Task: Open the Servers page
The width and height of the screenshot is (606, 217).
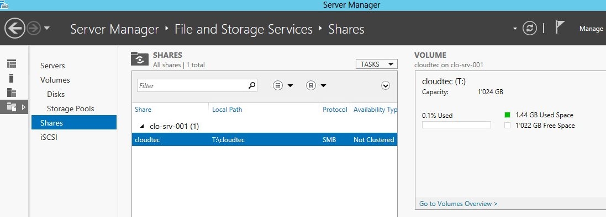Action: click(x=52, y=66)
